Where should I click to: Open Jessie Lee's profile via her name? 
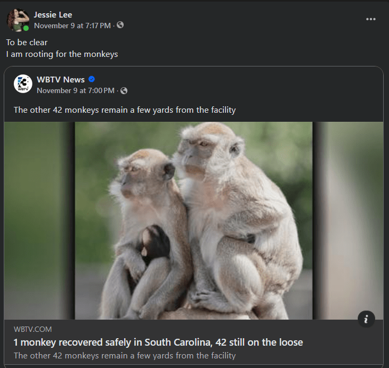coord(53,14)
